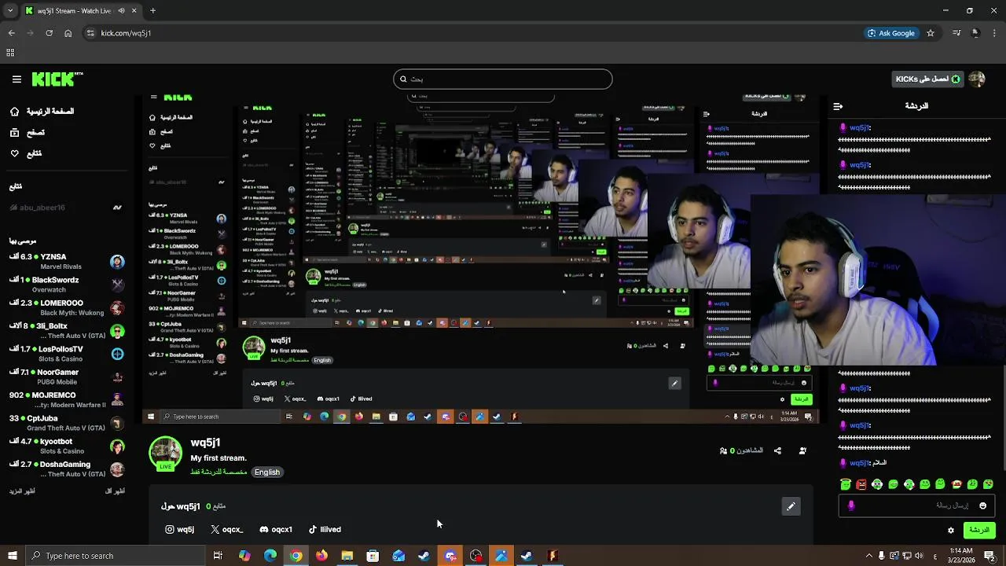Open chat settings gear icon
1006x566 pixels.
coord(951,531)
